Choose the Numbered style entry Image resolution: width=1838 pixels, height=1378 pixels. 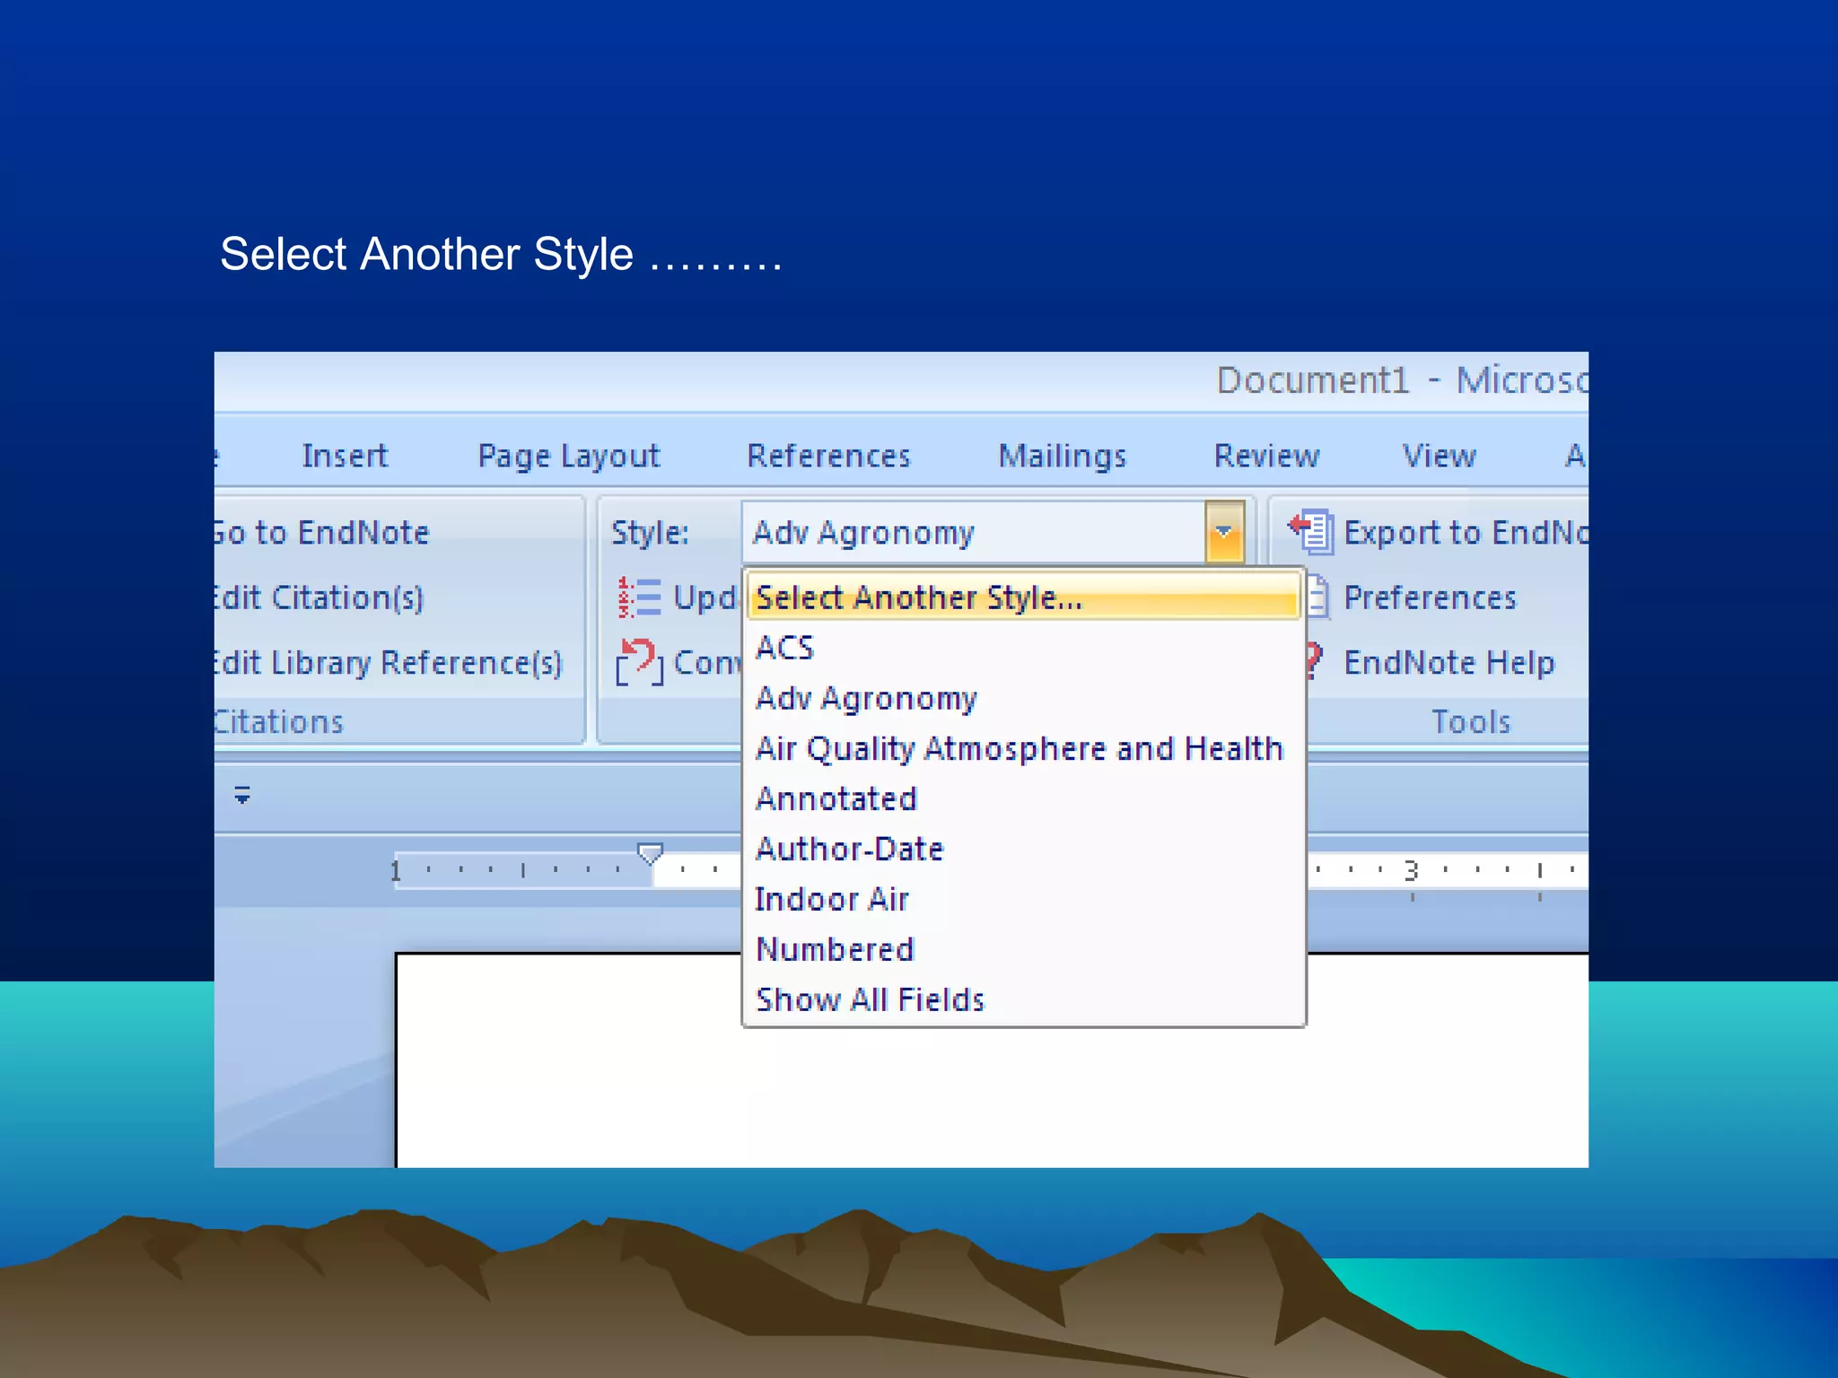(x=836, y=949)
